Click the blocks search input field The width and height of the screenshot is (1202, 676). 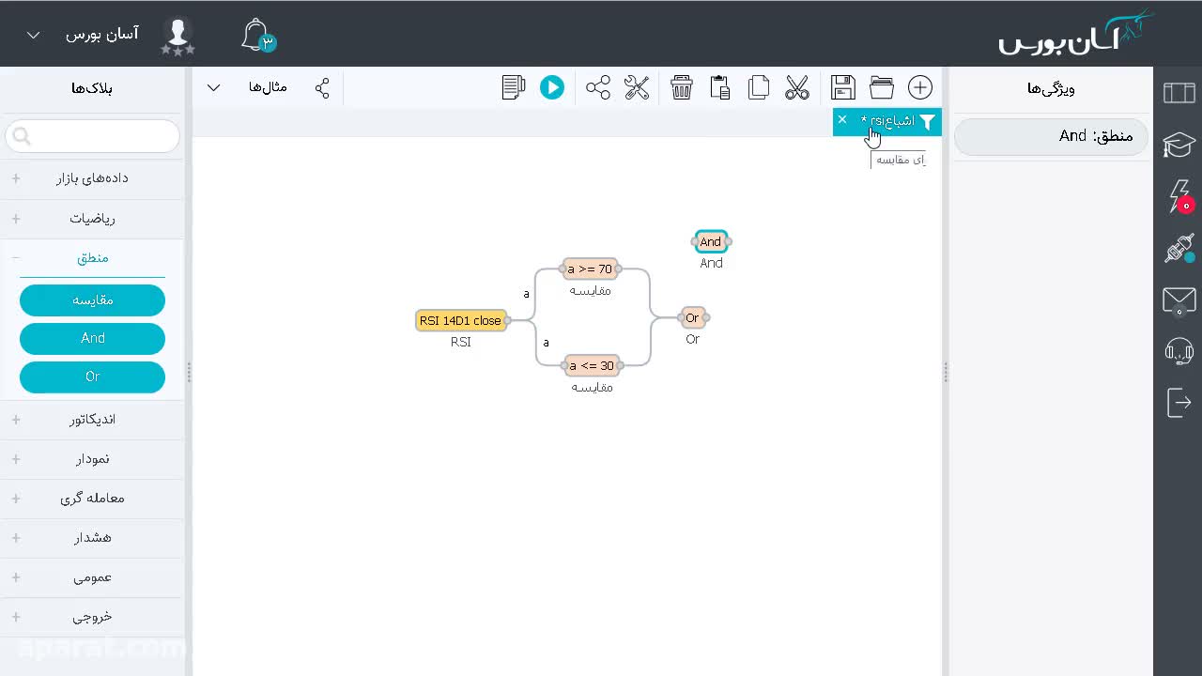click(x=92, y=137)
